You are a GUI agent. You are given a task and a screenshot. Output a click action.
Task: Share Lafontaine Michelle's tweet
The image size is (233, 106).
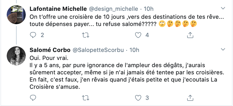coord(190,35)
